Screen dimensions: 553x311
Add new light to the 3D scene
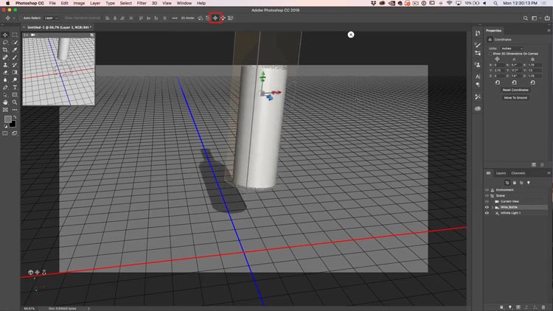tap(510, 307)
